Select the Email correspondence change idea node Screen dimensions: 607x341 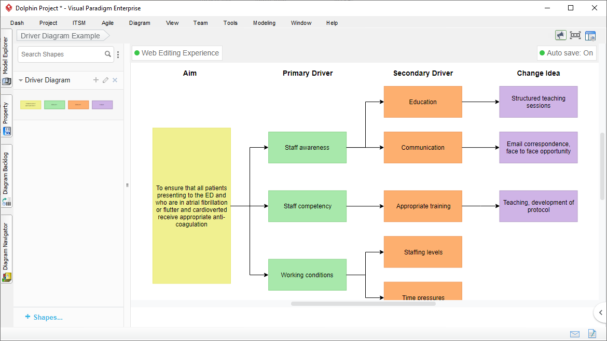(x=539, y=147)
